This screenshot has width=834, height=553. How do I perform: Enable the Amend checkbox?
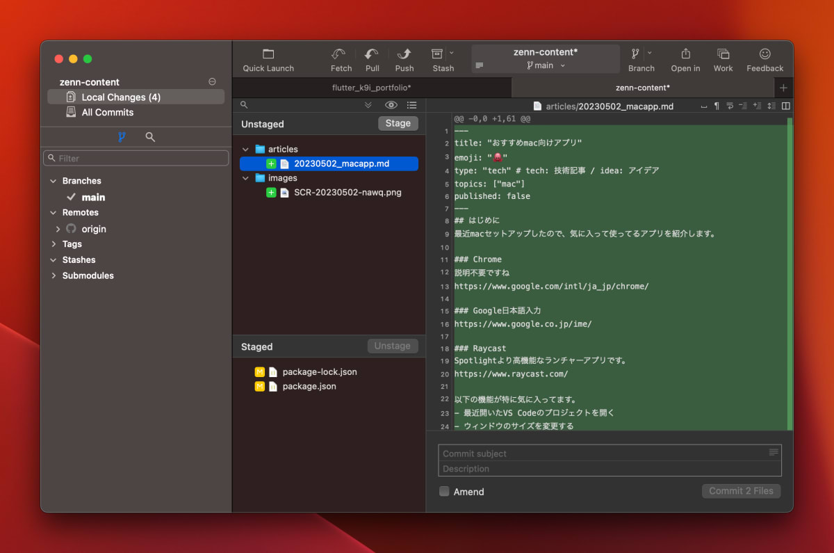pos(444,491)
